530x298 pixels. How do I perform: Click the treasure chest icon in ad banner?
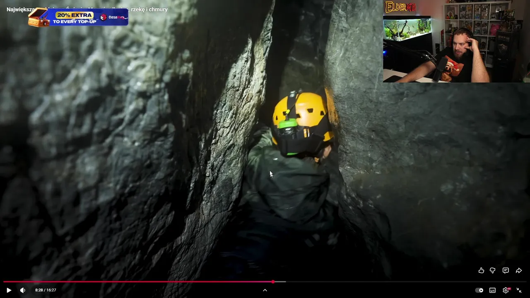coord(39,18)
